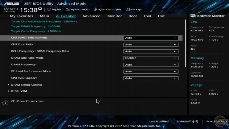Click +12V reading 12.192 V
This screenshot has height=129, width=229.
coord(196,94)
